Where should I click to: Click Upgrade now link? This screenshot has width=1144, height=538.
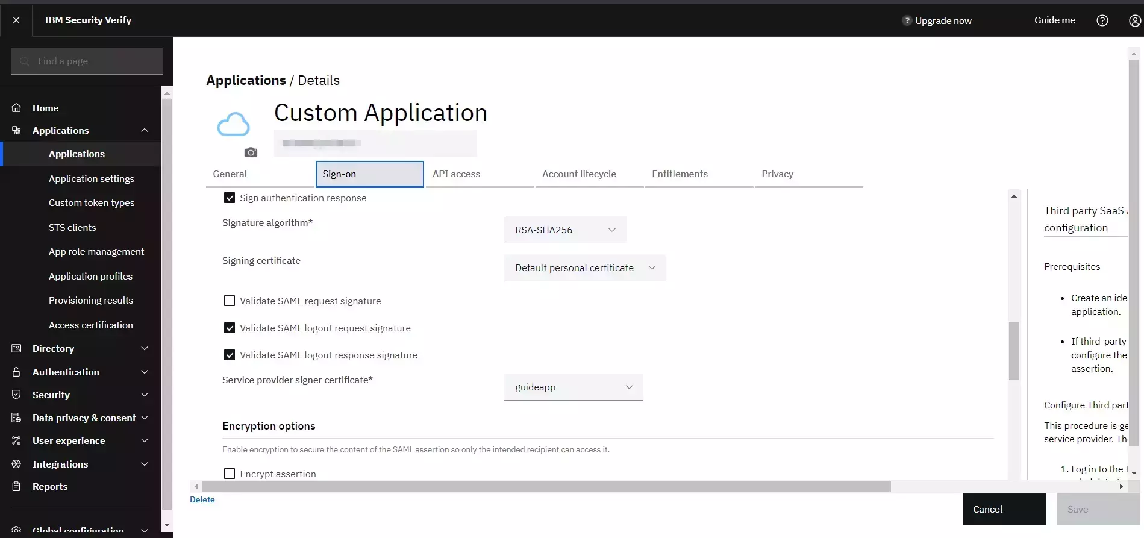[x=943, y=20]
